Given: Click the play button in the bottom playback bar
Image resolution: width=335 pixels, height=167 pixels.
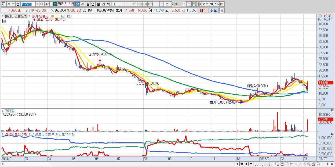Looking at the screenshot, I should click(x=238, y=164).
